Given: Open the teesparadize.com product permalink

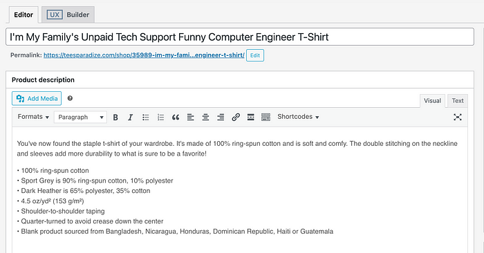Looking at the screenshot, I should (144, 55).
